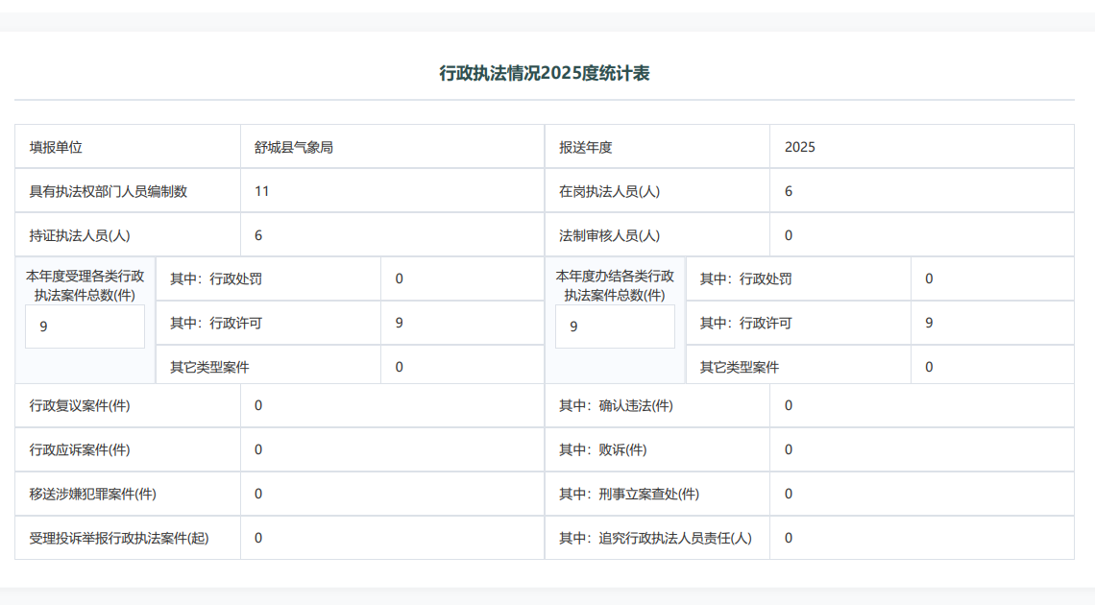Viewport: 1095px width, 605px height.
Task: Click the 报送年度 value 2025
Action: (800, 147)
